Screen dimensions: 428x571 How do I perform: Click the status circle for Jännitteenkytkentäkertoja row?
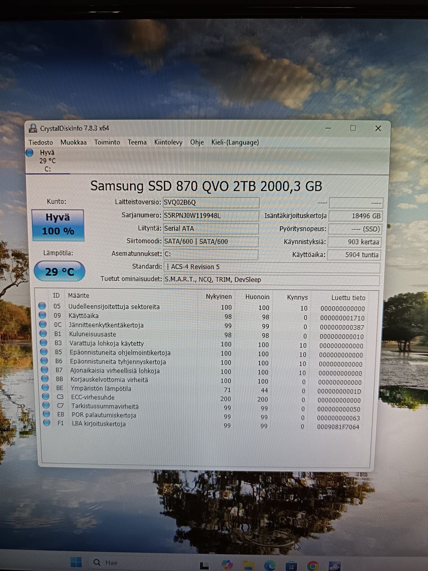click(x=43, y=324)
